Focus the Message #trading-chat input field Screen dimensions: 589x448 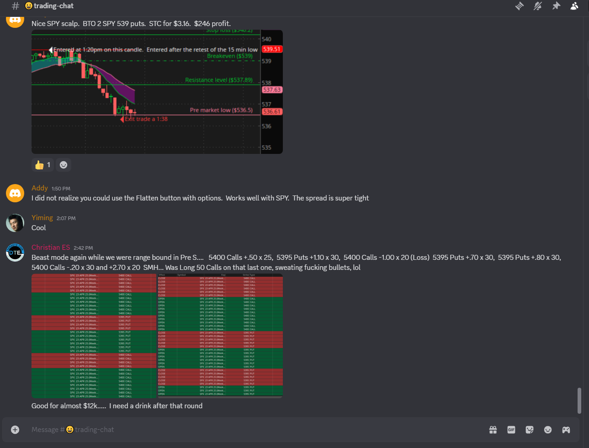click(x=256, y=430)
